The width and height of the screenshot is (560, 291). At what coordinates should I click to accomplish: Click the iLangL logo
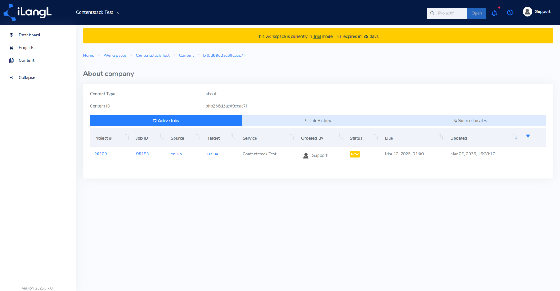click(28, 12)
